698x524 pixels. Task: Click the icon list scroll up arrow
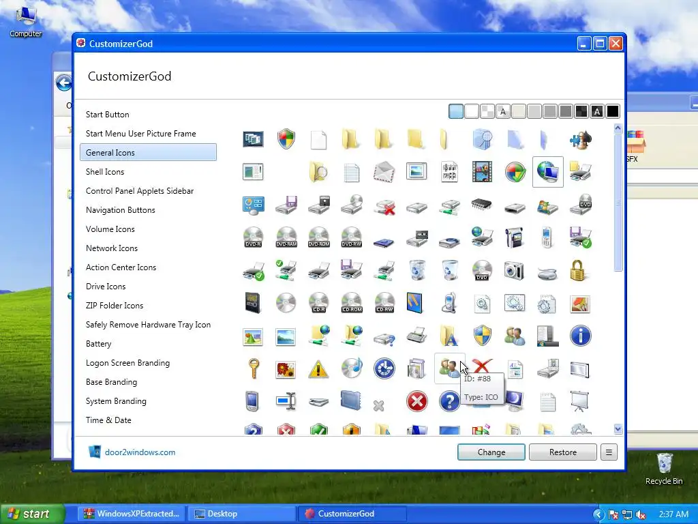[x=618, y=129]
